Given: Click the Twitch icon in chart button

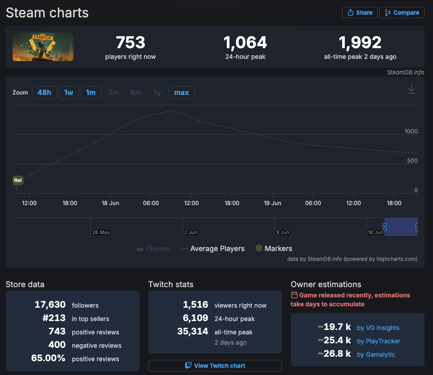Looking at the screenshot, I should 188,366.
